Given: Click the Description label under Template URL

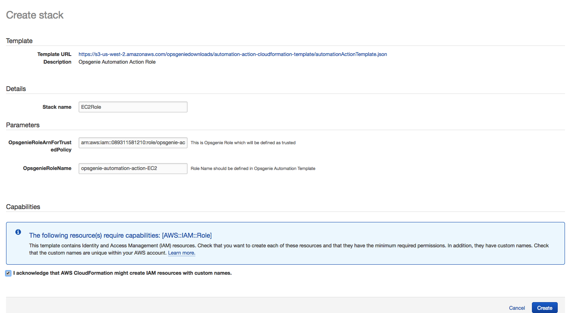Looking at the screenshot, I should [x=57, y=62].
